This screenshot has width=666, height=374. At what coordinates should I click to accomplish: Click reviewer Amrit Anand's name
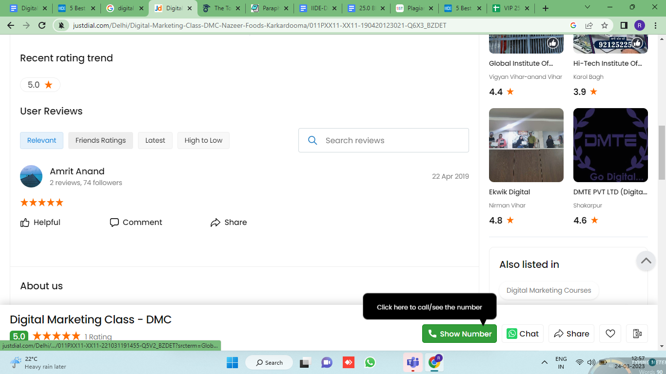(x=77, y=171)
